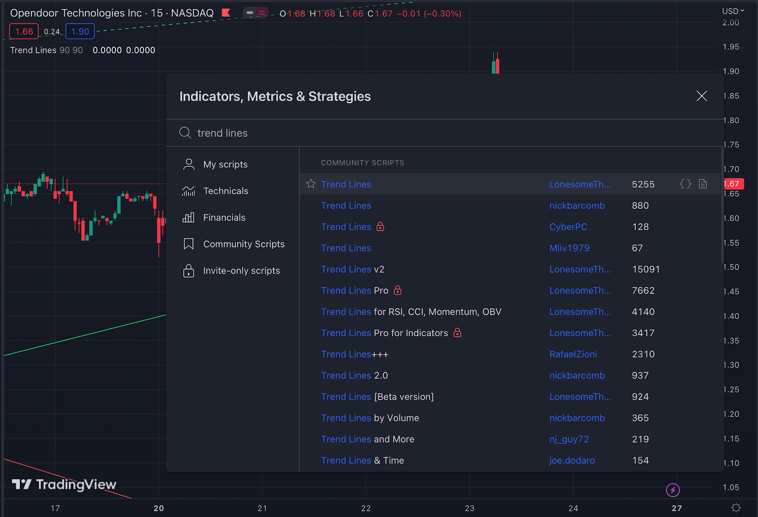Toggle the favorite star on the highlighted Trend Lines
The width and height of the screenshot is (758, 517).
point(310,184)
